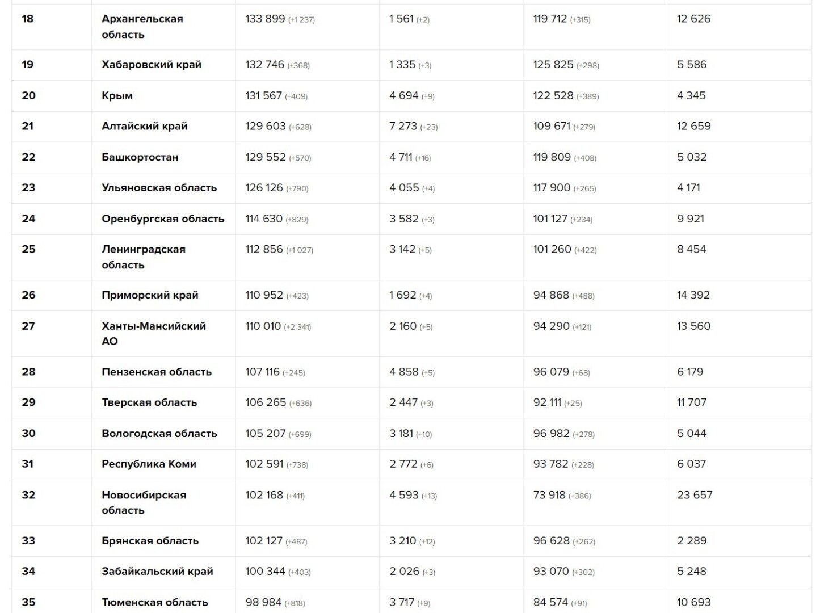Click Оренбургская область in the list
Viewport: 816px width, 613px height.
pyautogui.click(x=163, y=219)
